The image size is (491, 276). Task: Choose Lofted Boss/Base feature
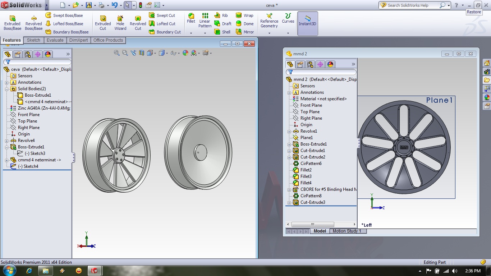click(x=64, y=24)
